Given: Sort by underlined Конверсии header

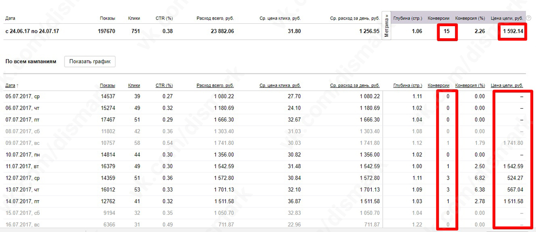Looking at the screenshot, I should tap(439, 86).
